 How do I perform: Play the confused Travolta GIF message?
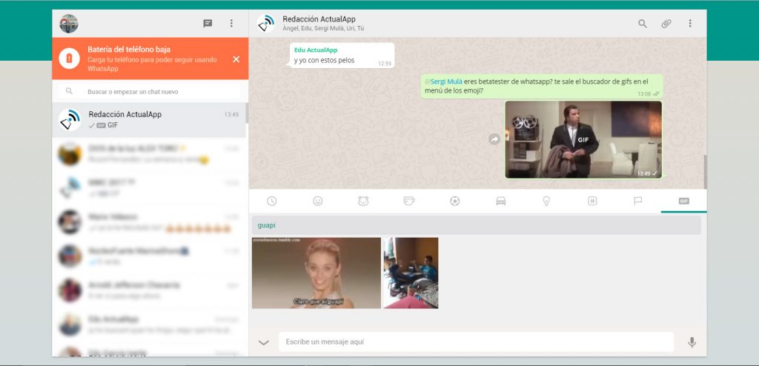[583, 139]
